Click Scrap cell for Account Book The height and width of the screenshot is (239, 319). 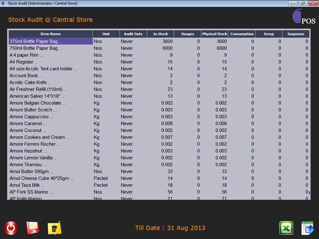[x=269, y=76]
